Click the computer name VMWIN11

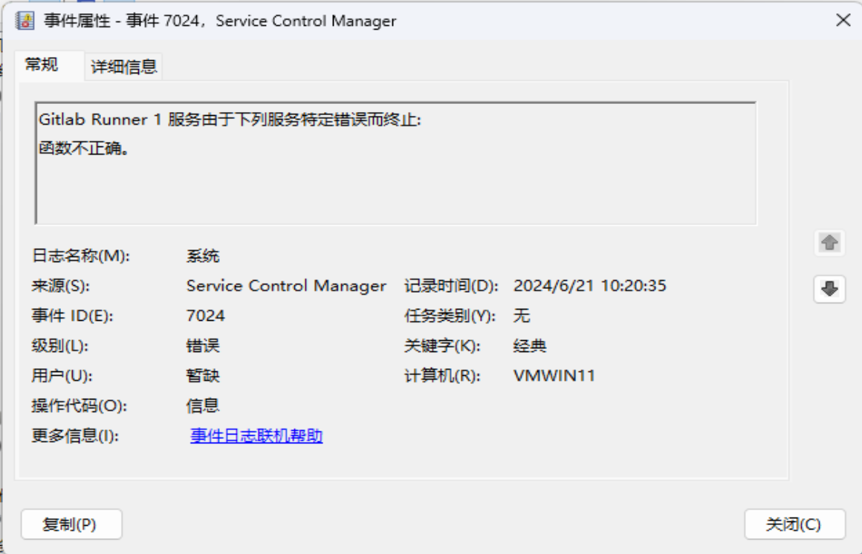click(x=554, y=376)
